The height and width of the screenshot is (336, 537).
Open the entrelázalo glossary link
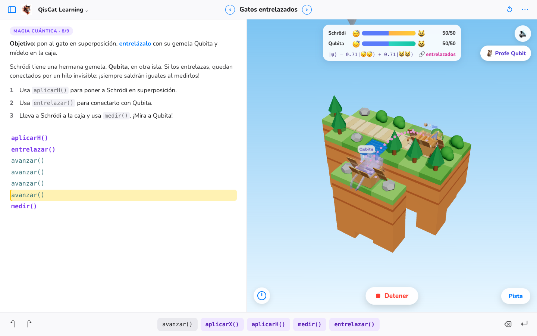click(x=135, y=44)
